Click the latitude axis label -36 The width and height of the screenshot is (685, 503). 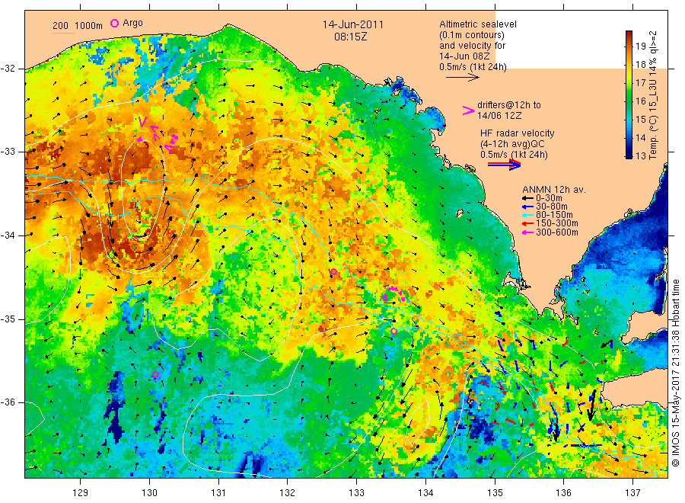(x=8, y=402)
